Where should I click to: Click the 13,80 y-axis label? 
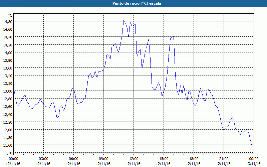click(x=7, y=60)
